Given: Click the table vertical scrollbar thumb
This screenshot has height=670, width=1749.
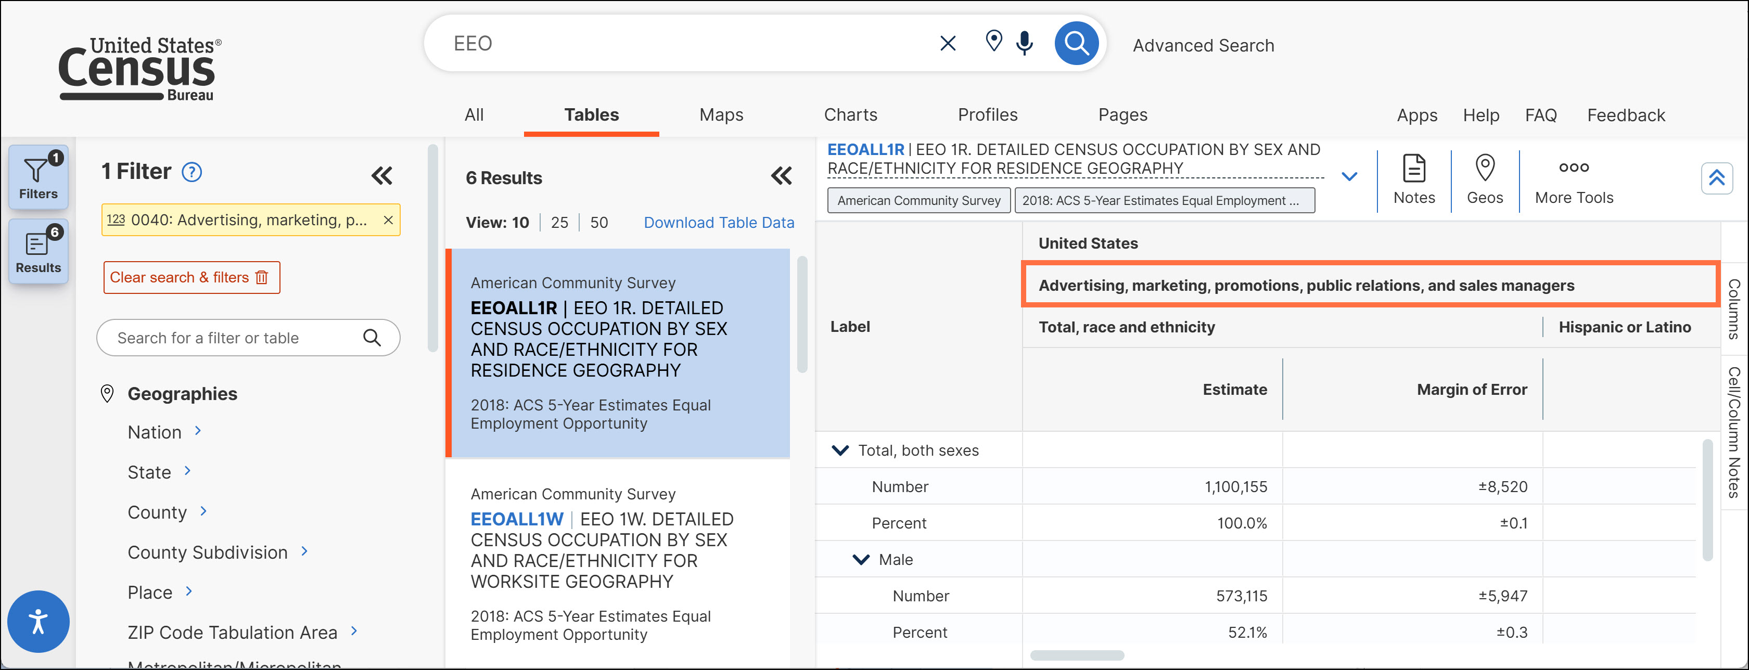Looking at the screenshot, I should pos(1707,500).
